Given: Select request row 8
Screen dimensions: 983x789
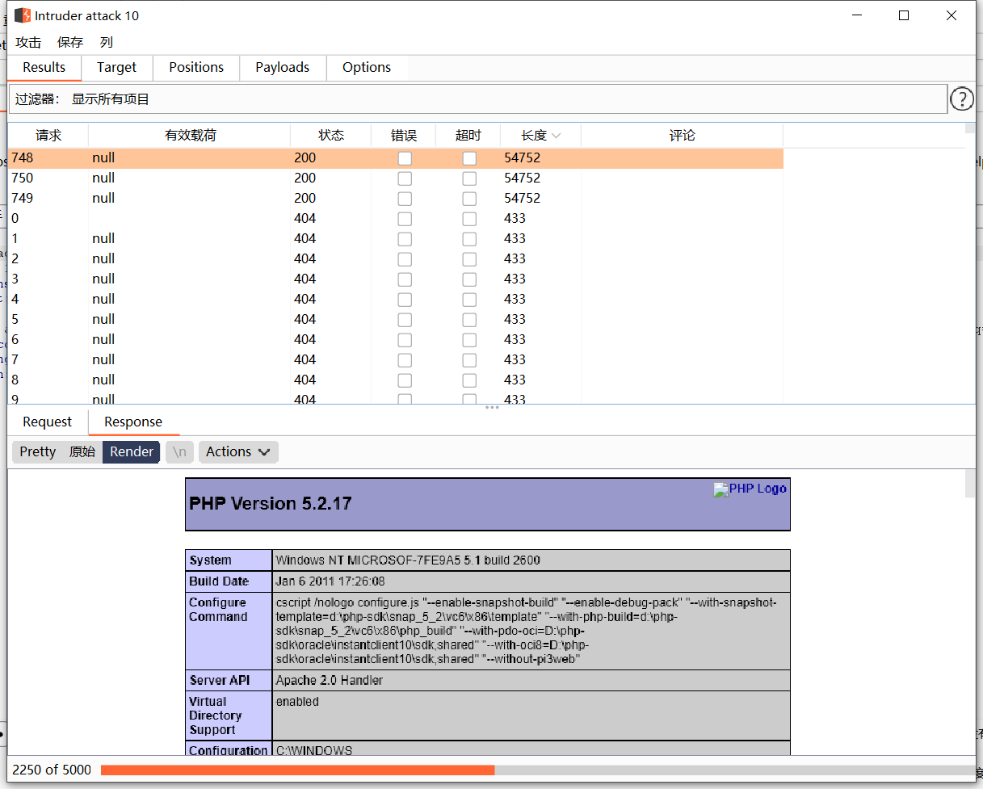Looking at the screenshot, I should point(396,380).
